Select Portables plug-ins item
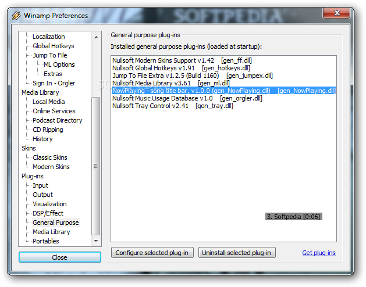This screenshot has width=366, height=287. coord(46,241)
